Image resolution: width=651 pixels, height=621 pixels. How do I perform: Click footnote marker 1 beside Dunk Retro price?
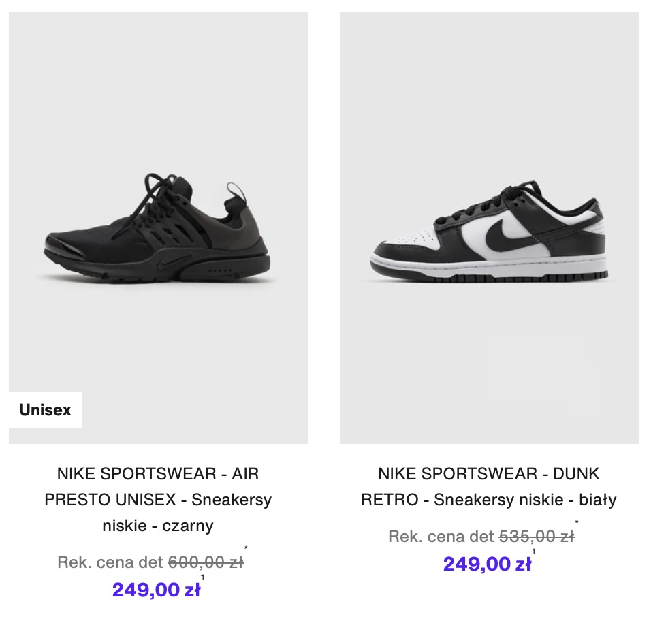pyautogui.click(x=533, y=552)
